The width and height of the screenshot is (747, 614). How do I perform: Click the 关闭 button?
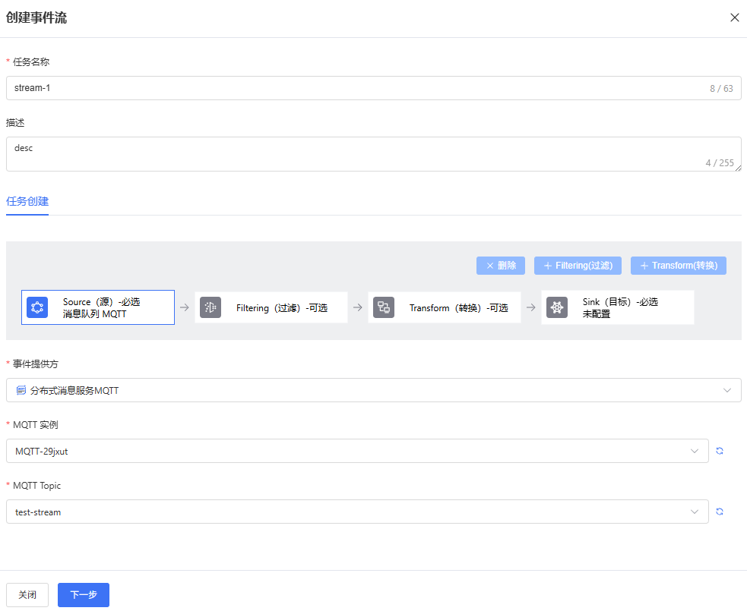27,595
